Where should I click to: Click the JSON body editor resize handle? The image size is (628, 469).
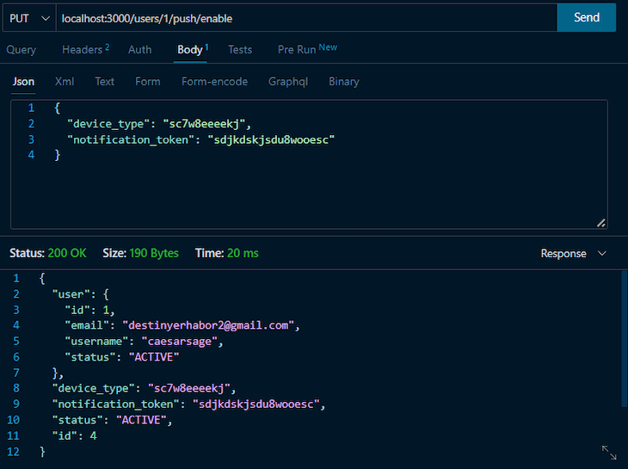(x=600, y=222)
